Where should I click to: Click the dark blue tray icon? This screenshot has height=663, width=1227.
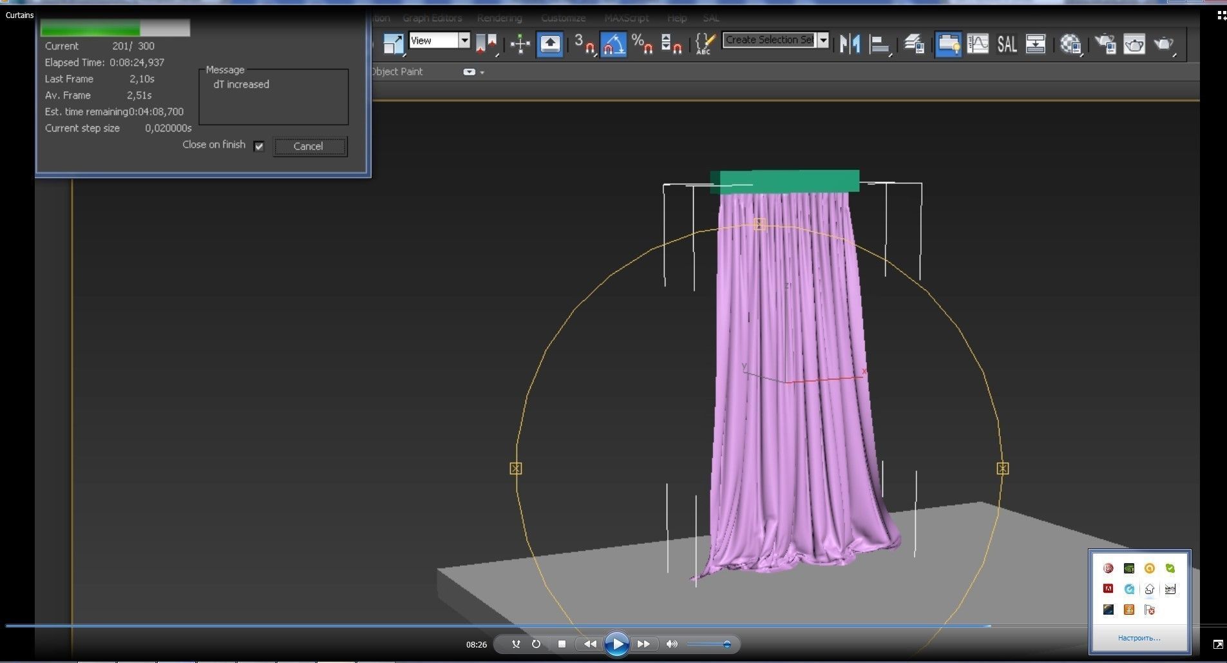pyautogui.click(x=1108, y=610)
